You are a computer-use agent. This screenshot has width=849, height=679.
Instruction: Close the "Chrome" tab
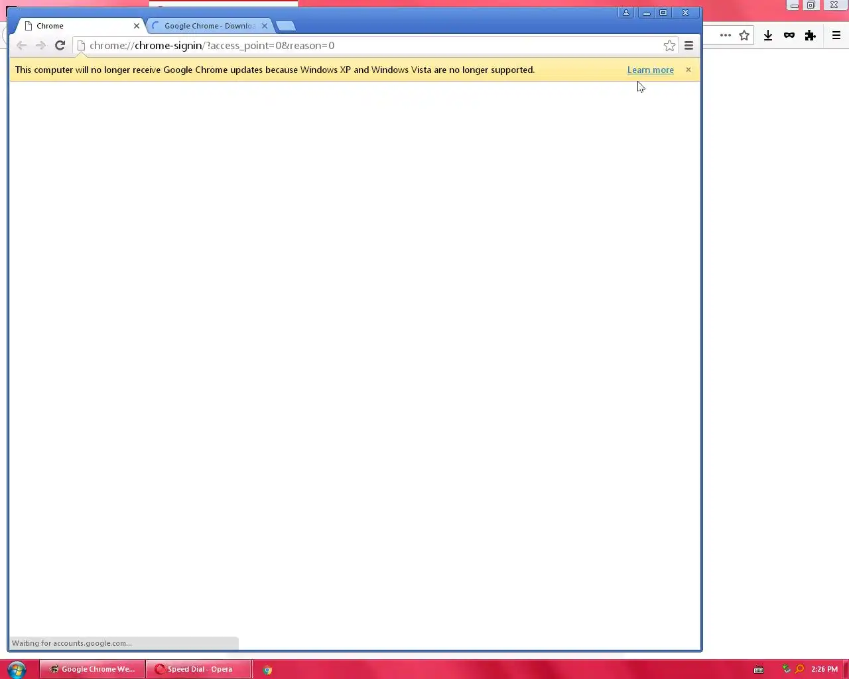[137, 26]
